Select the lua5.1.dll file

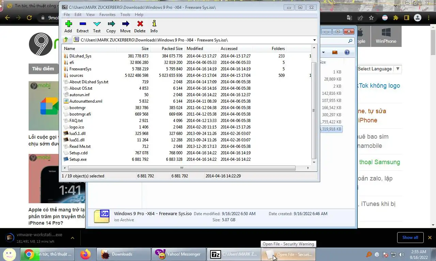[187, 134]
